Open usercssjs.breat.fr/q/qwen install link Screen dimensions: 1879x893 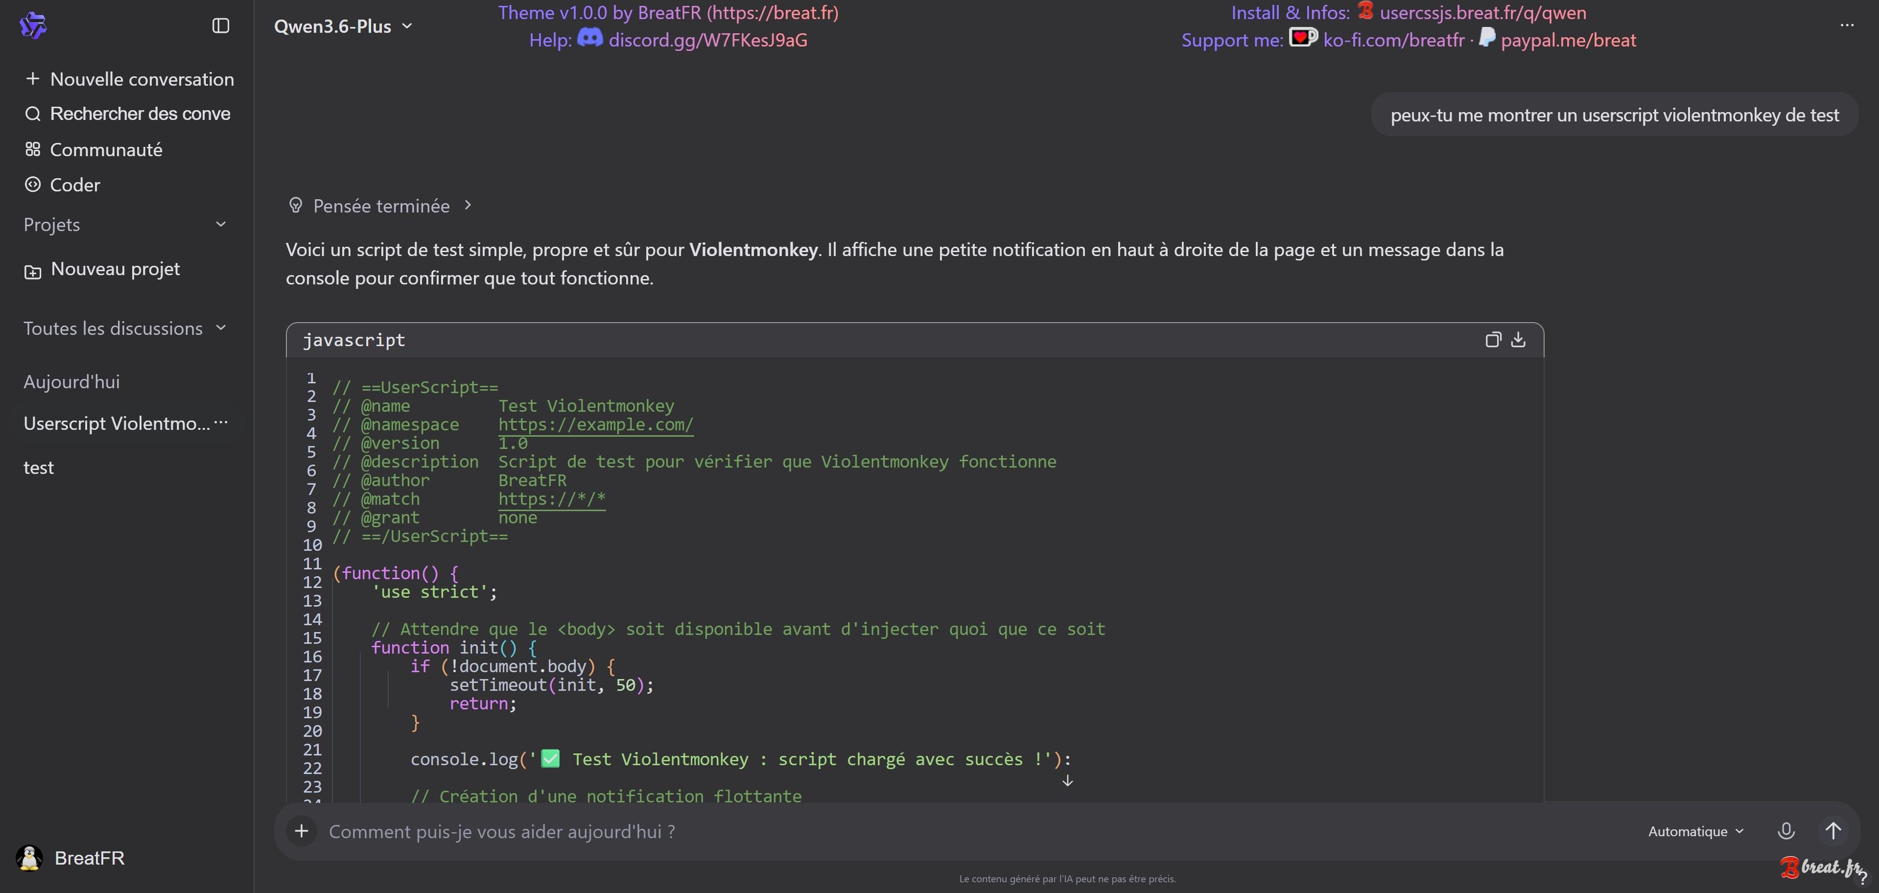1483,12
